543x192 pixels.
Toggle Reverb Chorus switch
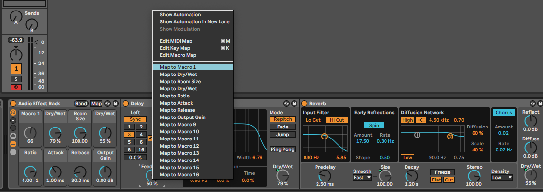[x=504, y=113]
